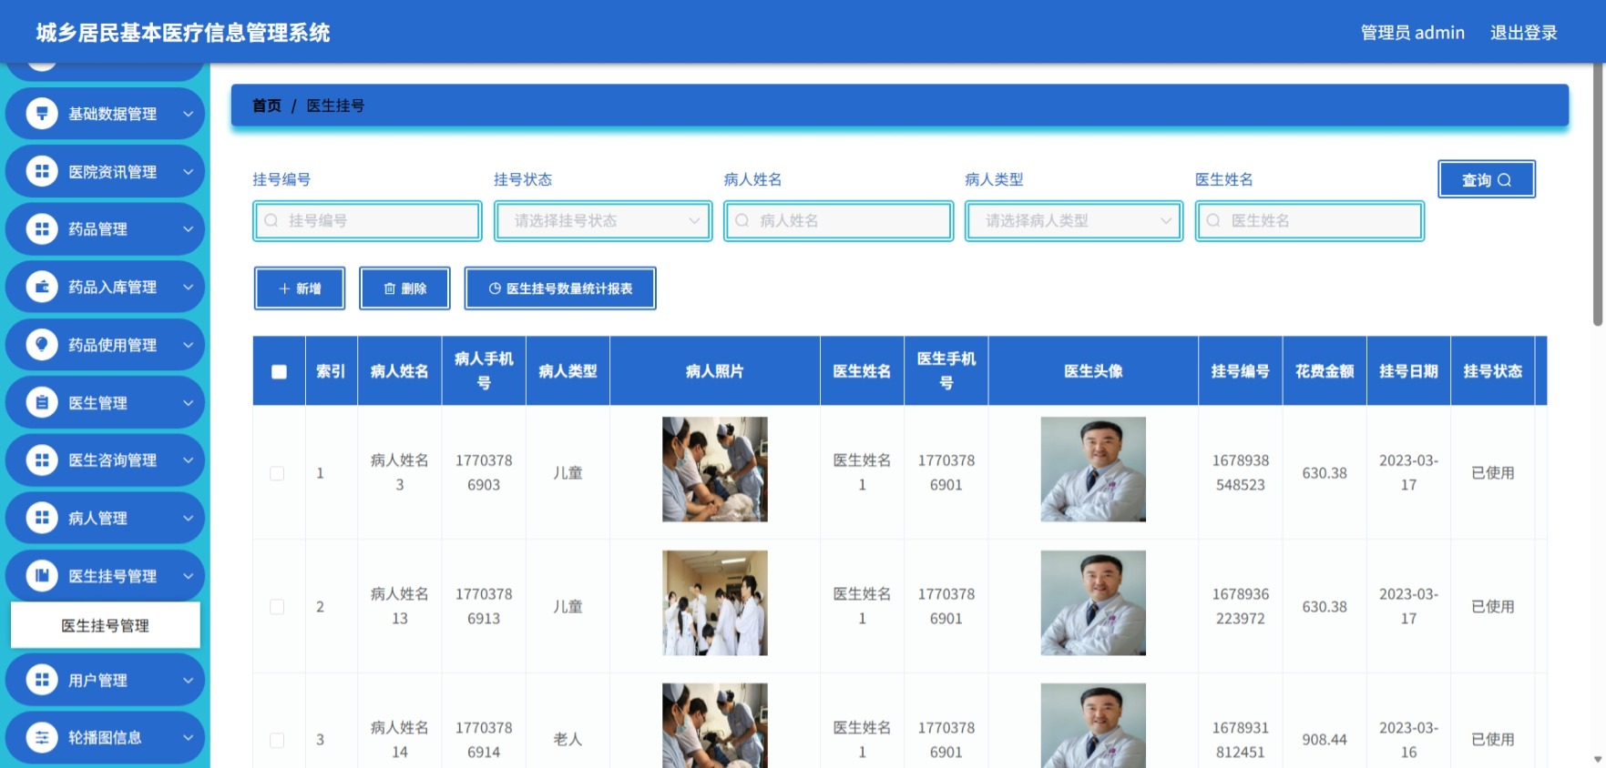The height and width of the screenshot is (768, 1606).
Task: Expand 药品入库管理 menu chevron
Action: (x=188, y=287)
